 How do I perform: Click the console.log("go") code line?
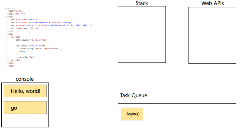point(26,57)
